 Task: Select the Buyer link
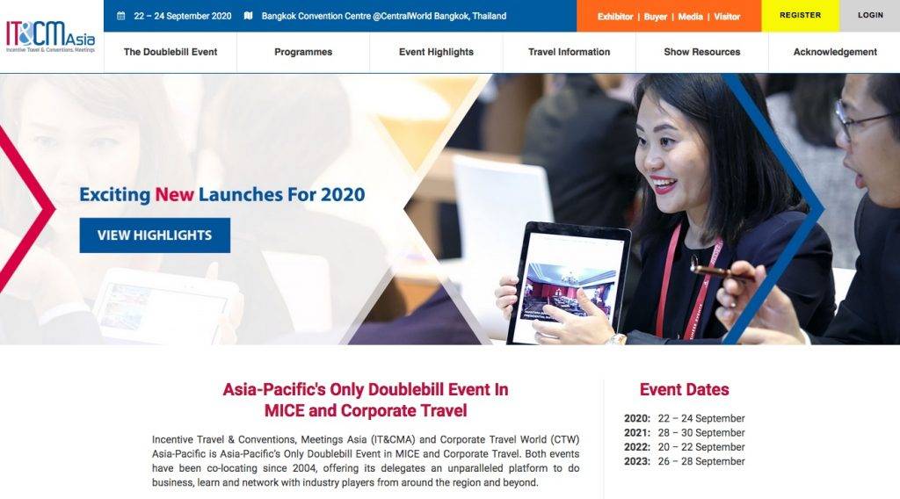pos(656,17)
